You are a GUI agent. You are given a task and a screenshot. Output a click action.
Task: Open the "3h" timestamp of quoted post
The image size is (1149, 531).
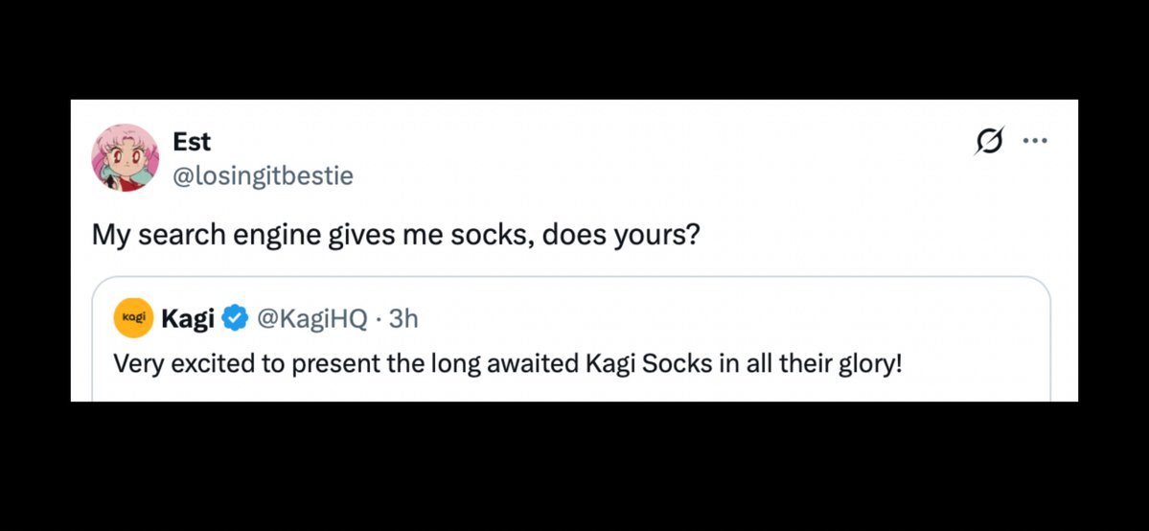point(403,318)
